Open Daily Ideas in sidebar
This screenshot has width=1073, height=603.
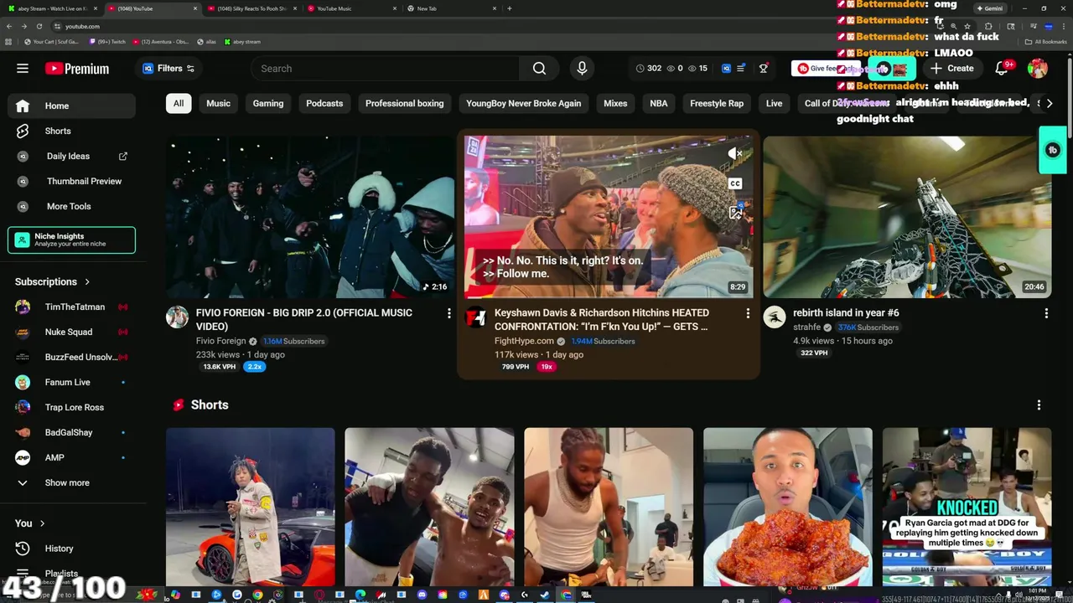71,156
